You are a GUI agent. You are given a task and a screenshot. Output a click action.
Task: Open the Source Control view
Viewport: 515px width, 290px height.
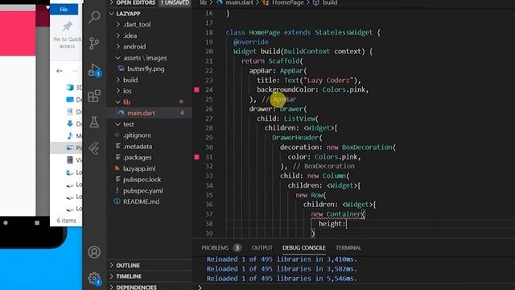coord(94,43)
